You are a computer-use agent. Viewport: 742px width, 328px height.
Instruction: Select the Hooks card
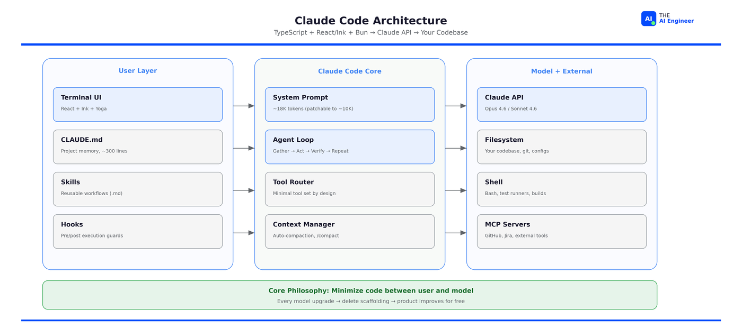pos(138,232)
